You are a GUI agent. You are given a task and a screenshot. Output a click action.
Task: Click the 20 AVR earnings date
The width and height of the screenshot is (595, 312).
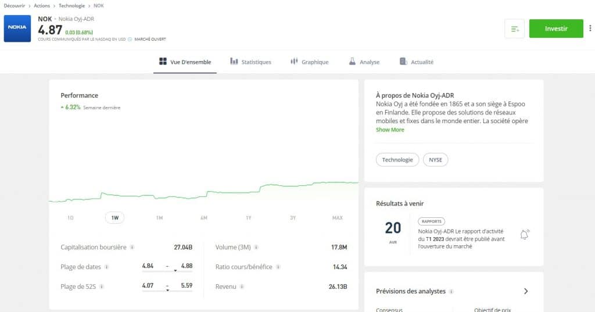393,232
